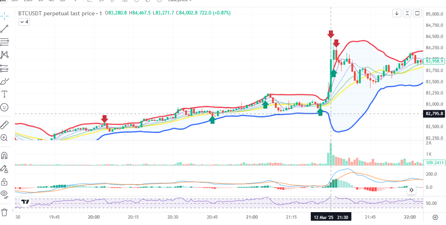Jump to latest bar with double-arrow button
The width and height of the screenshot is (446, 225).
(411, 190)
